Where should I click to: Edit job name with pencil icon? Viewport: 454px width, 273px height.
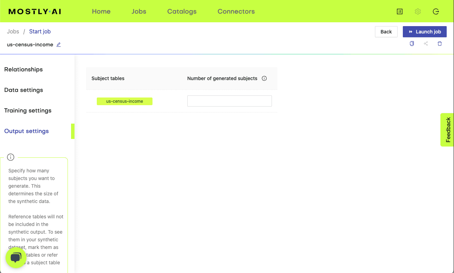click(58, 45)
